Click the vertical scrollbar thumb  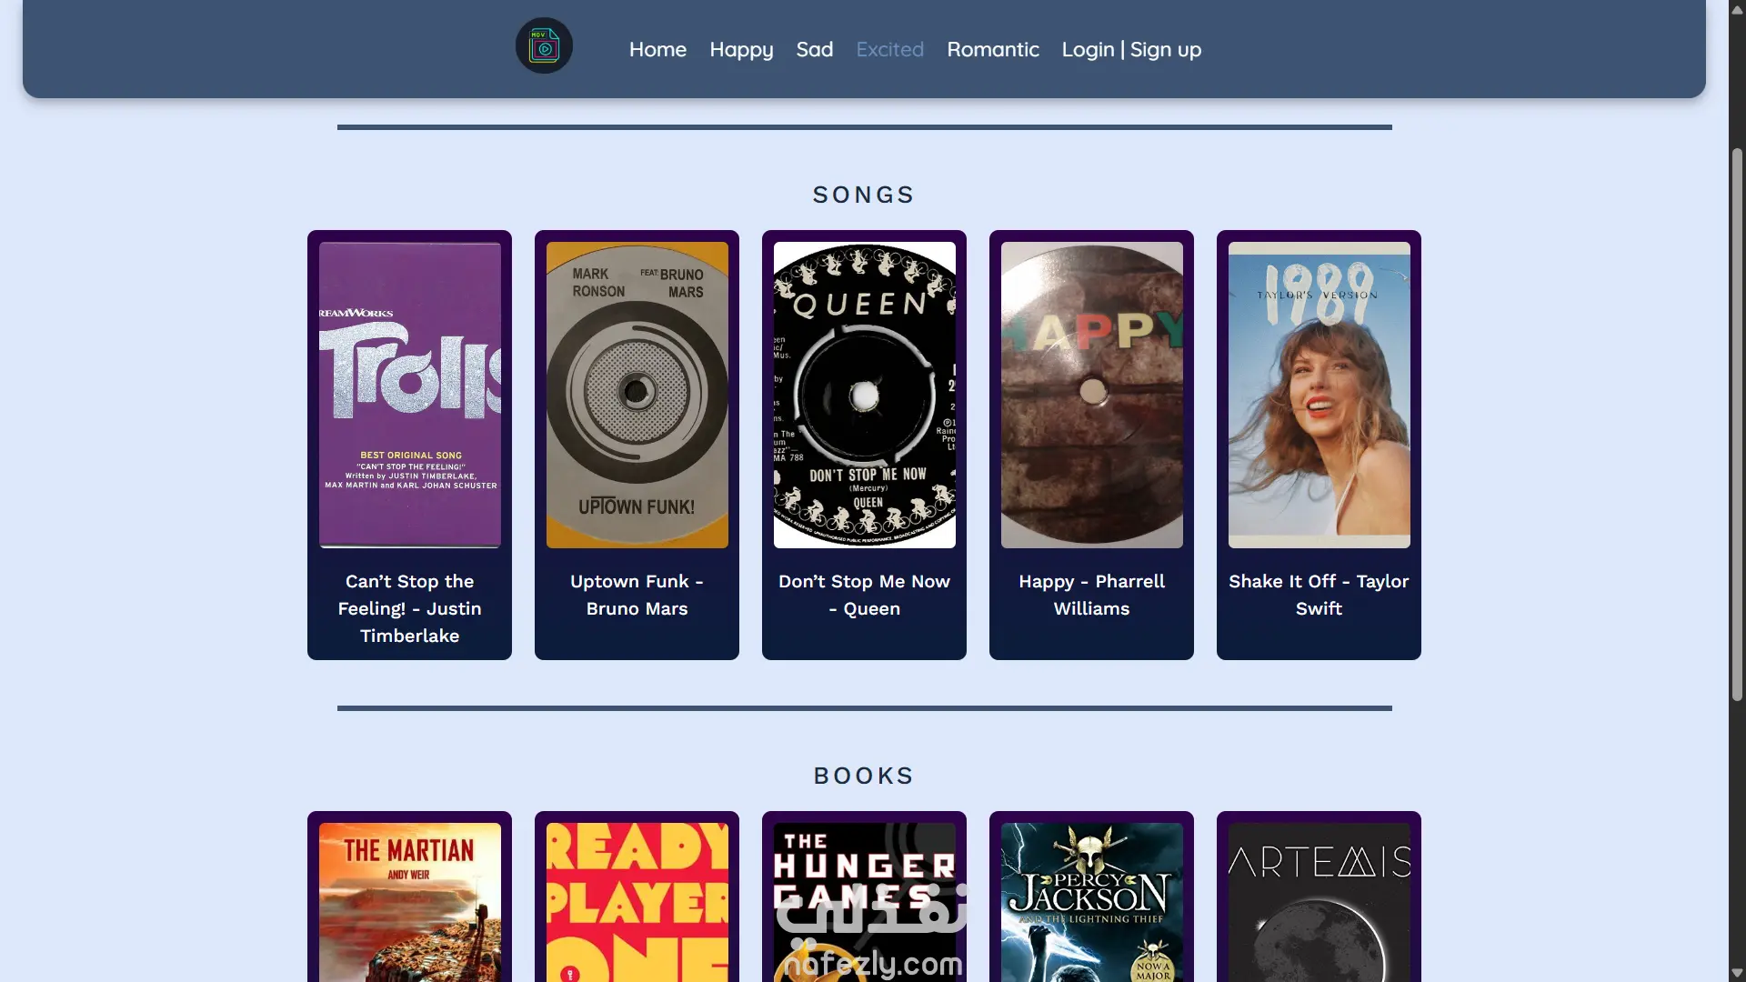click(1737, 423)
